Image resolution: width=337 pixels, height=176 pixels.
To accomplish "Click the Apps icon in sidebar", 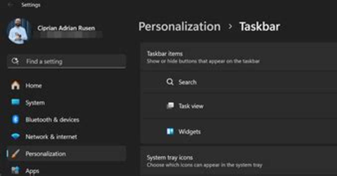I will [x=15, y=170].
